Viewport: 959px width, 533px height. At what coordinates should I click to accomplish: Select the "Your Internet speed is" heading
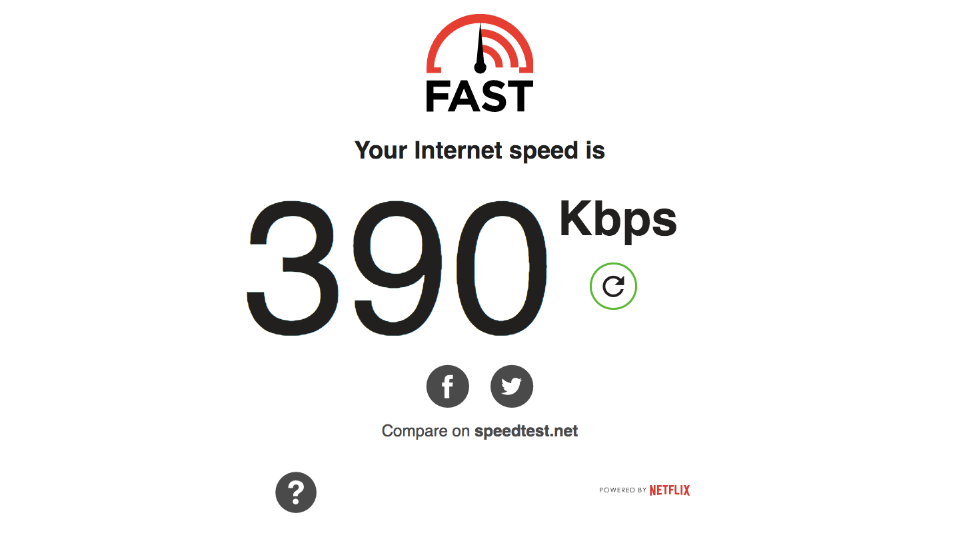480,151
